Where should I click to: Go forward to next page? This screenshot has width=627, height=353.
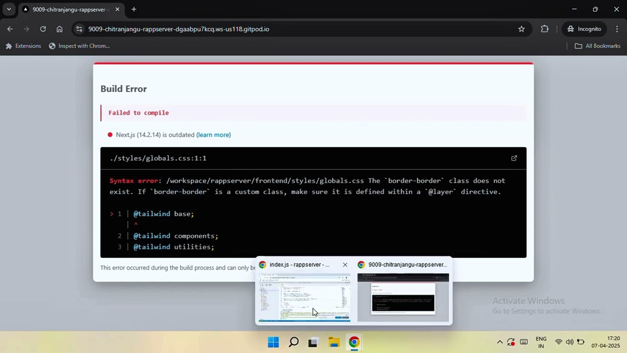[x=26, y=29]
